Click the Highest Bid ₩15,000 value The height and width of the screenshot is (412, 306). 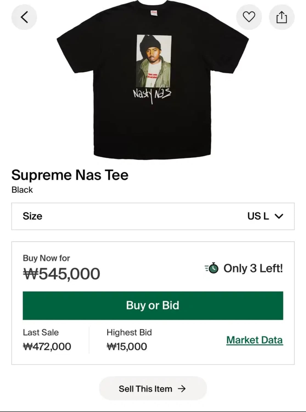[x=127, y=347]
